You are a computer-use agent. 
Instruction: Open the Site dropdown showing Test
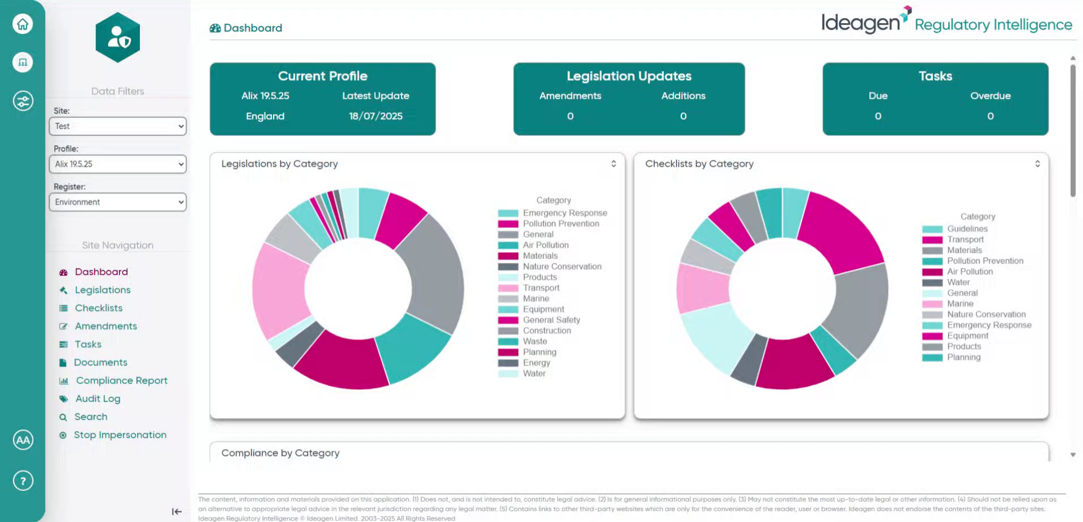[118, 126]
